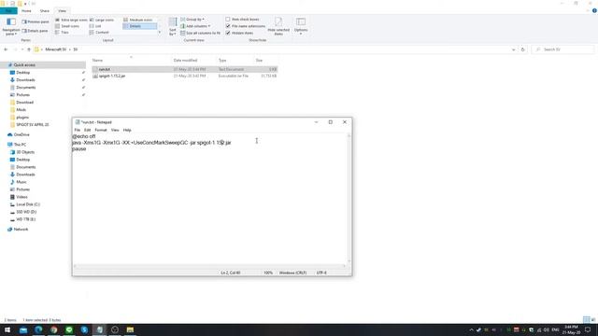Select Small icons layout
This screenshot has width=598, height=336.
click(67, 26)
